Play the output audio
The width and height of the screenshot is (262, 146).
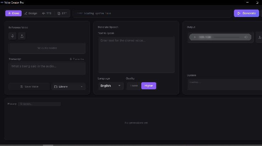pyautogui.click(x=195, y=37)
